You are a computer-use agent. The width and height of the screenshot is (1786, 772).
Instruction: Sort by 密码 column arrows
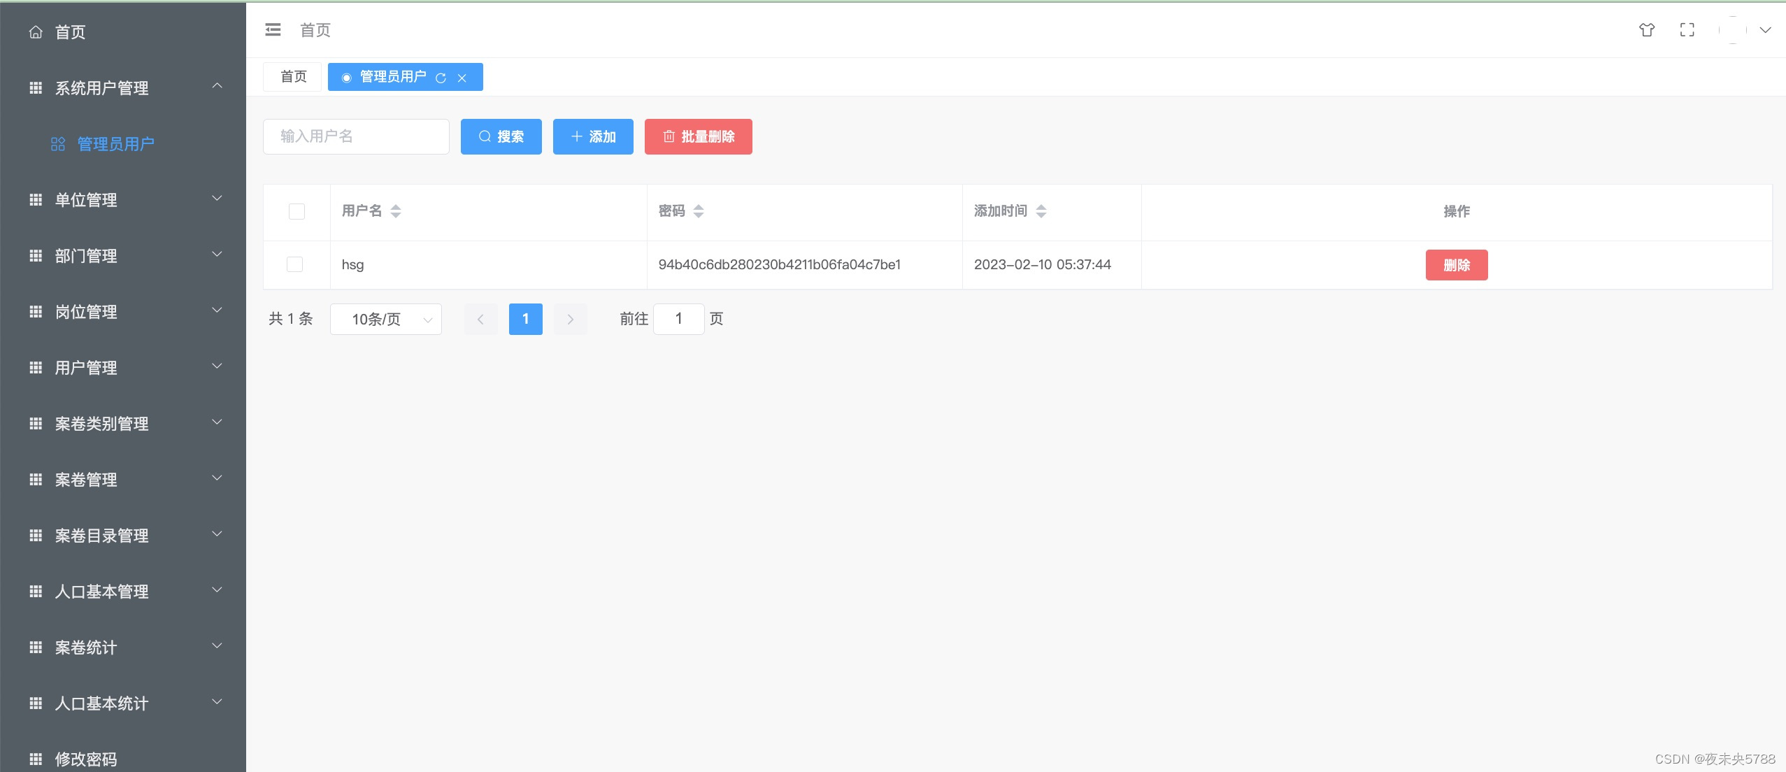click(698, 211)
